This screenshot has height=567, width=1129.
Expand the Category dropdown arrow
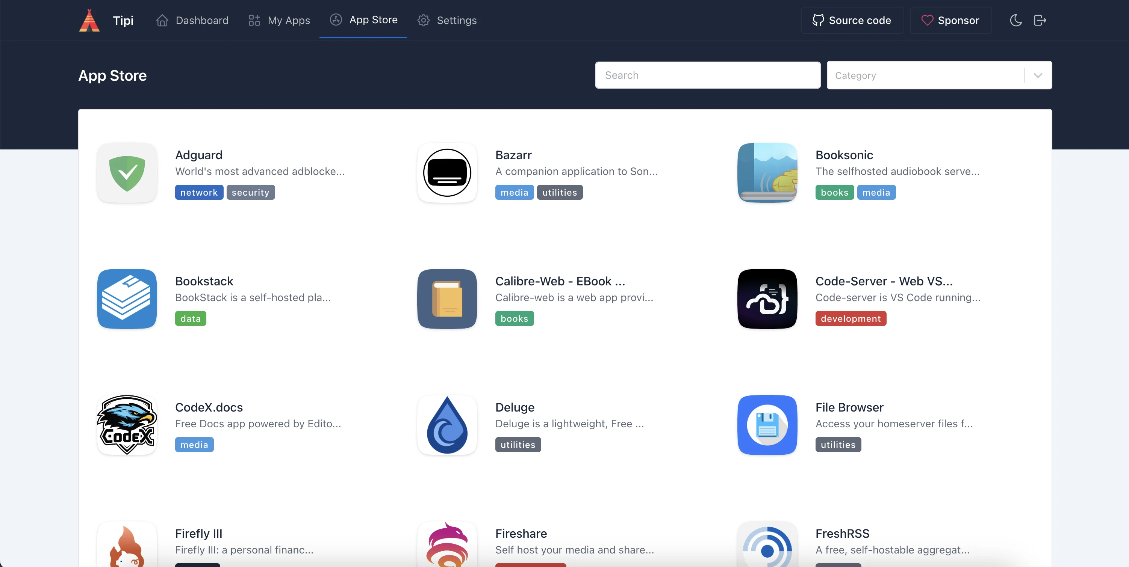pyautogui.click(x=1037, y=75)
